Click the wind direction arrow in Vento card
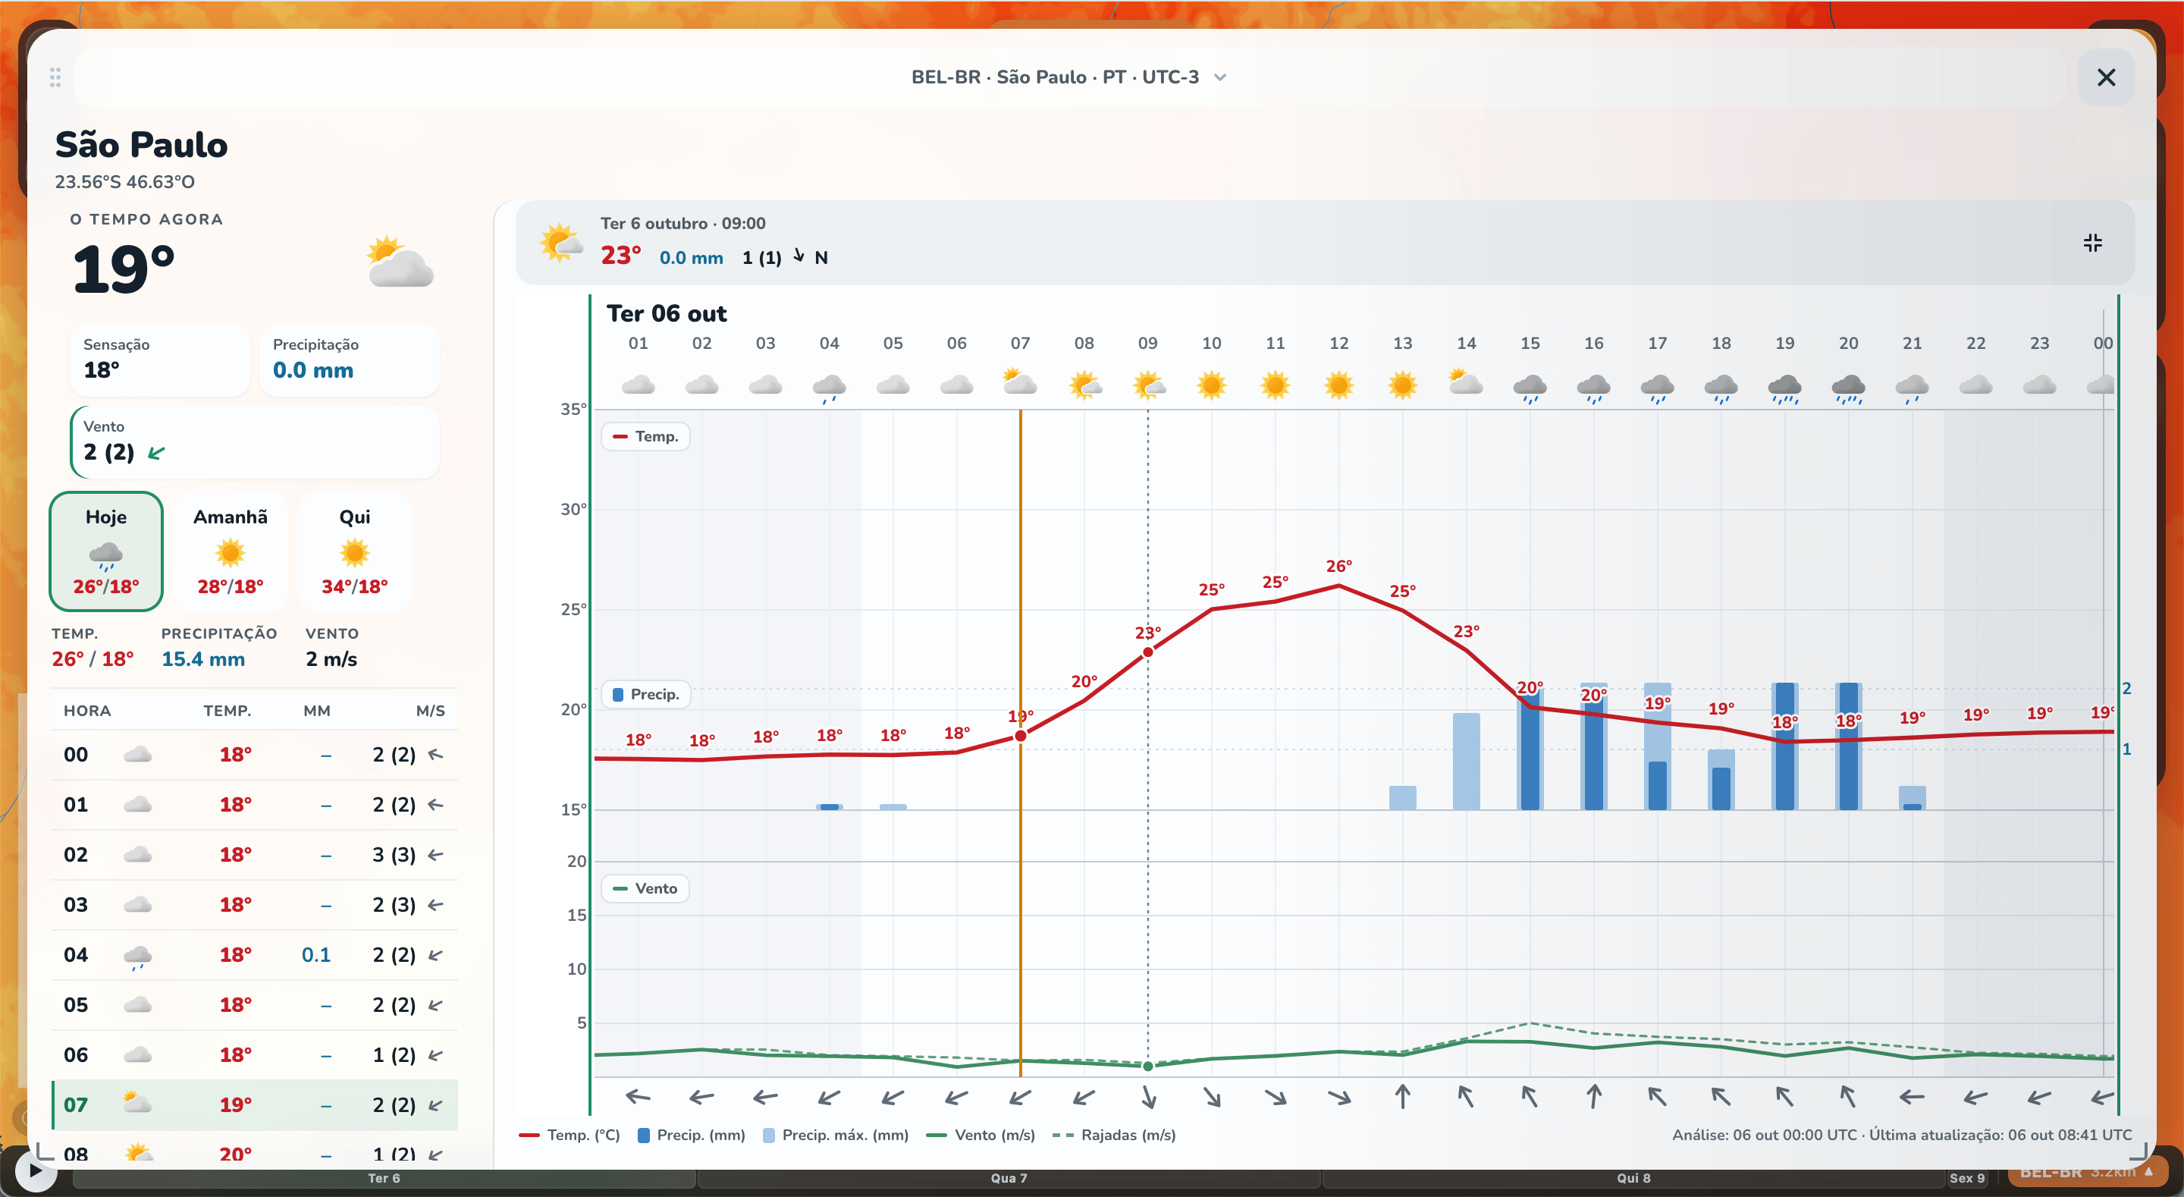This screenshot has height=1197, width=2184. 157,453
